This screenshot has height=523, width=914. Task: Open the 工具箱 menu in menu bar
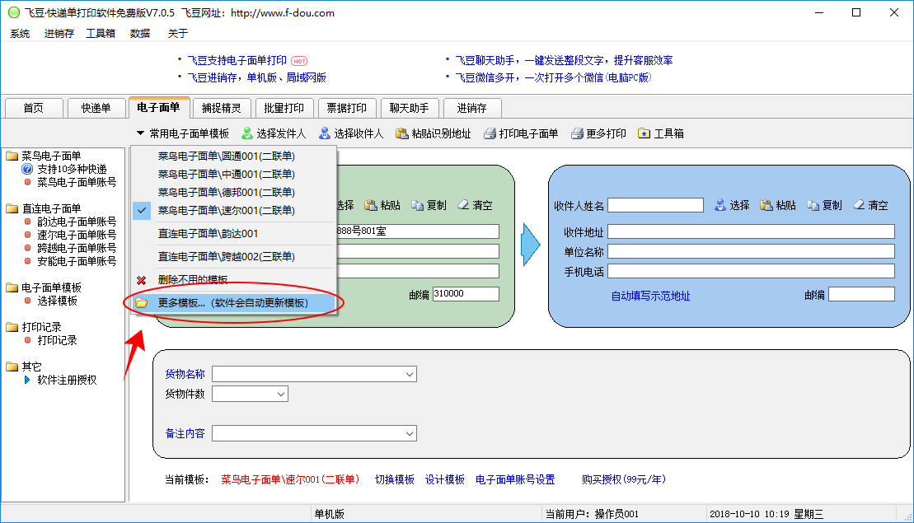101,33
